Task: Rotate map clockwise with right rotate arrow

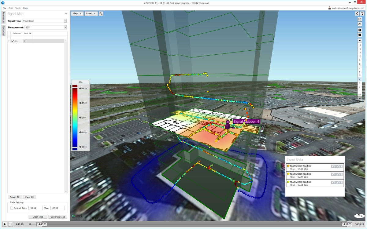Action: (x=362, y=13)
